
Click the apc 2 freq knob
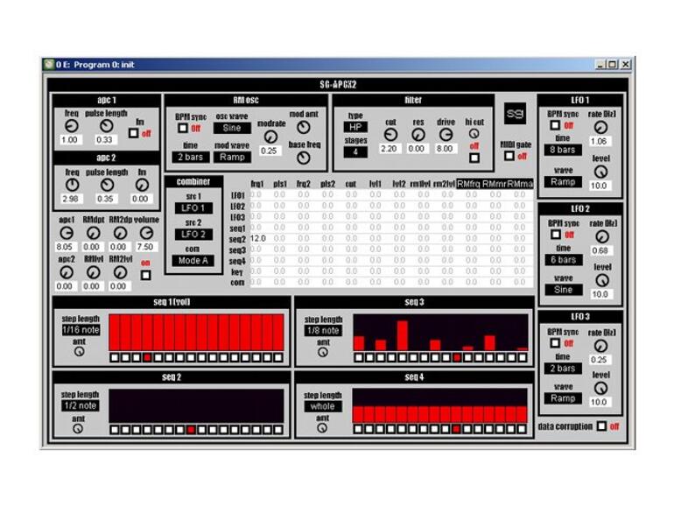[x=72, y=185]
